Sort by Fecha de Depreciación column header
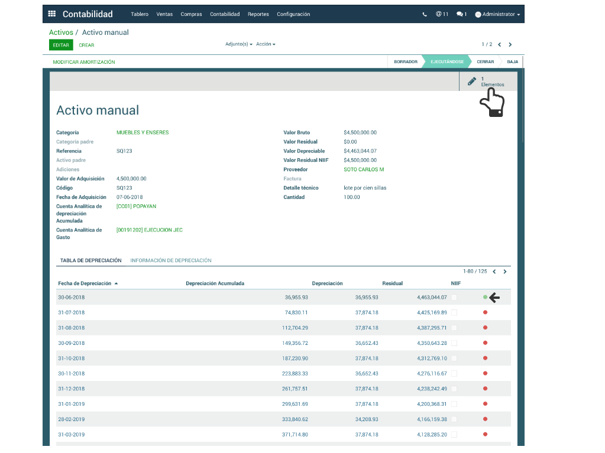This screenshot has width=605, height=453. point(85,283)
